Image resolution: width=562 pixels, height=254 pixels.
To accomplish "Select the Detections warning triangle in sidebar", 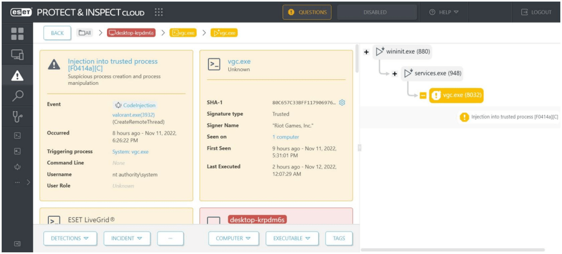I will [17, 76].
